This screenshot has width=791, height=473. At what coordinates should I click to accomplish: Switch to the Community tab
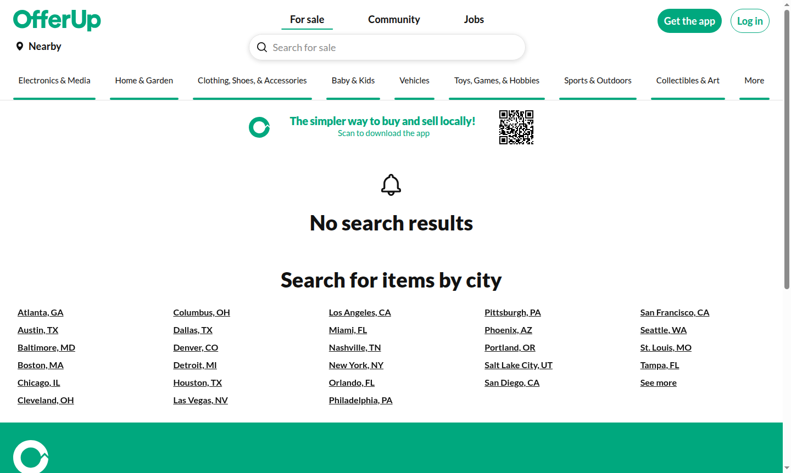pos(394,19)
